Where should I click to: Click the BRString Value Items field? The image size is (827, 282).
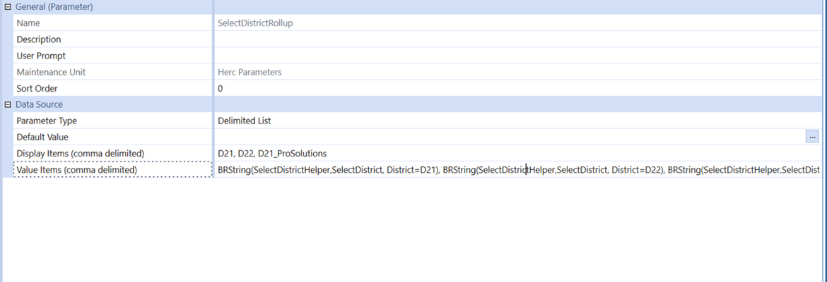pyautogui.click(x=517, y=169)
